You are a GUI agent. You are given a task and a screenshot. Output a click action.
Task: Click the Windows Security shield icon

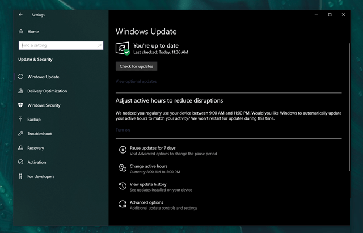pyautogui.click(x=21, y=105)
